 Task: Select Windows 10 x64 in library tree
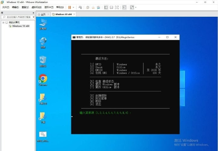[x=21, y=26]
